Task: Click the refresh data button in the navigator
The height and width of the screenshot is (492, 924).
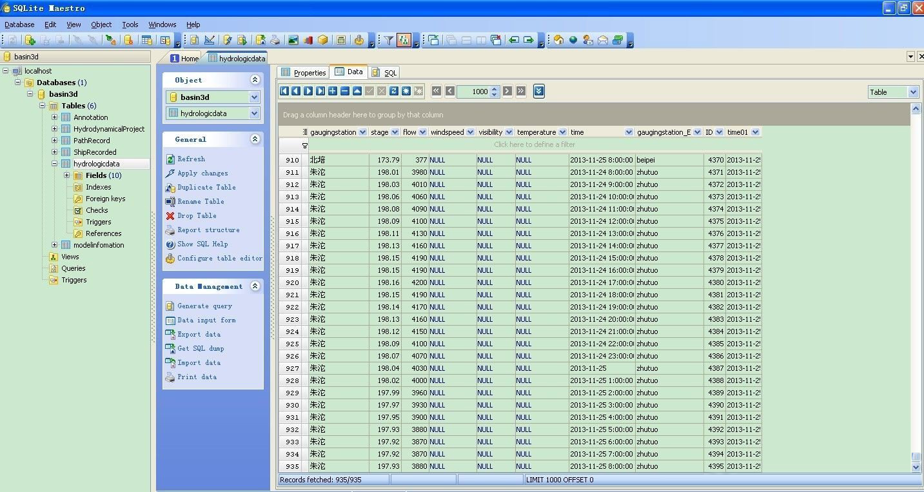Action: (393, 92)
